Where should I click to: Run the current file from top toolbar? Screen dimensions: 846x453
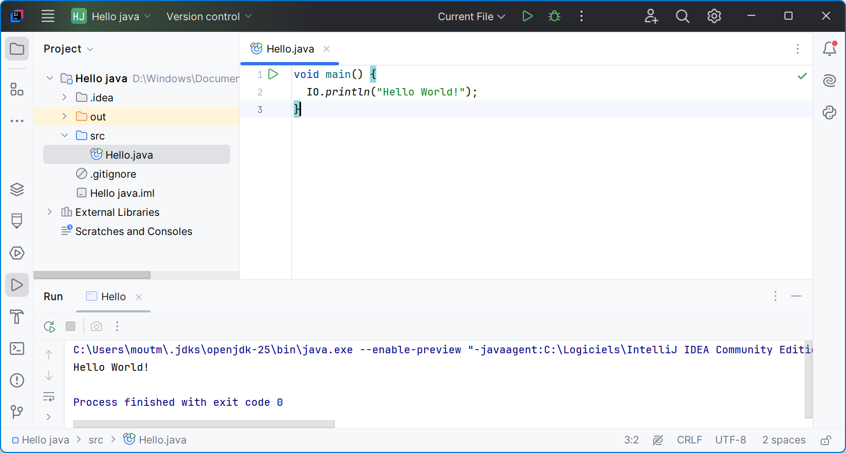pos(527,16)
